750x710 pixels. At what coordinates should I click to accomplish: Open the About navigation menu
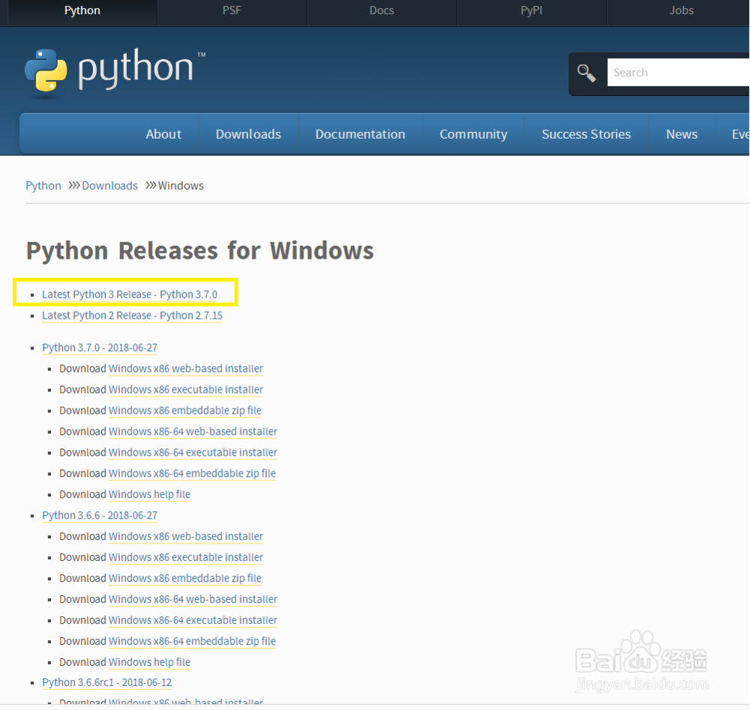click(x=163, y=134)
